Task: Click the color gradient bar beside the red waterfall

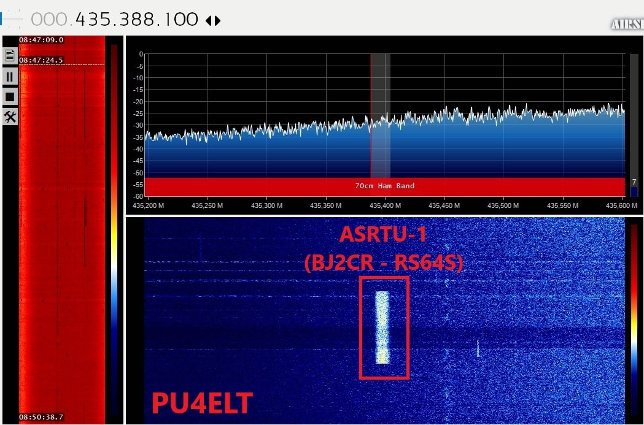Action: coord(114,230)
